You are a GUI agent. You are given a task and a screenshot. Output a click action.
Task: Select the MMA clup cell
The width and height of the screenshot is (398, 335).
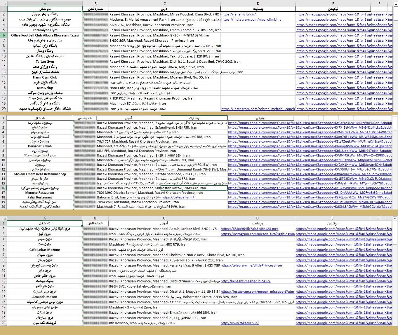click(x=45, y=88)
